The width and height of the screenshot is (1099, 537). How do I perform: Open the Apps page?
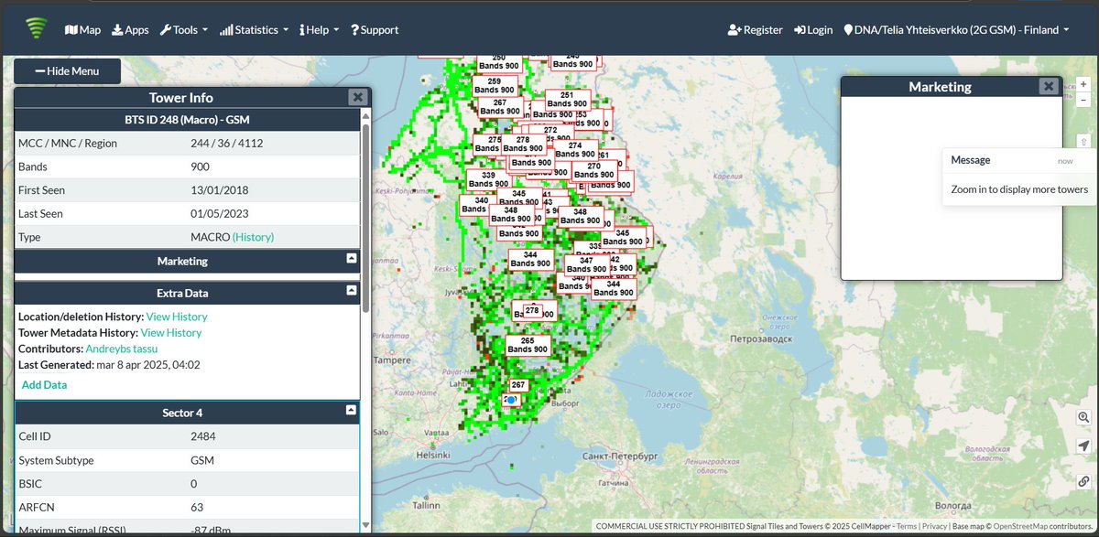[130, 30]
